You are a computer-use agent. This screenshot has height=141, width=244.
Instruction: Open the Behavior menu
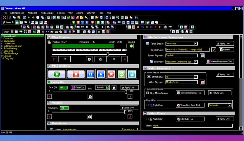pos(91,13)
